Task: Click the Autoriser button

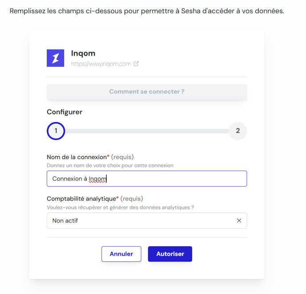Action: pyautogui.click(x=170, y=254)
